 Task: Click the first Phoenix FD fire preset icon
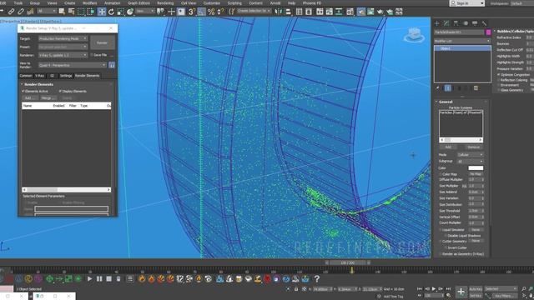pyautogui.click(x=142, y=279)
